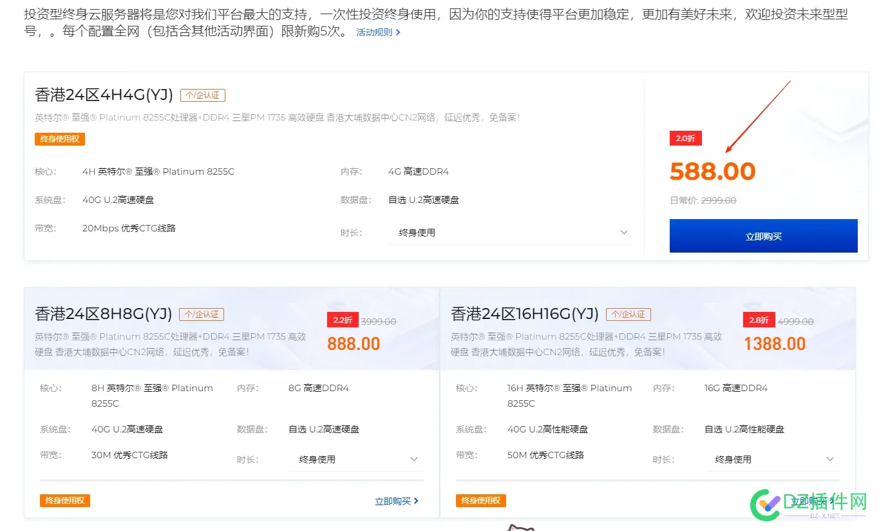Screen dimensions: 879x531
Task: Click the 1388.00 price
Action: pos(775,343)
